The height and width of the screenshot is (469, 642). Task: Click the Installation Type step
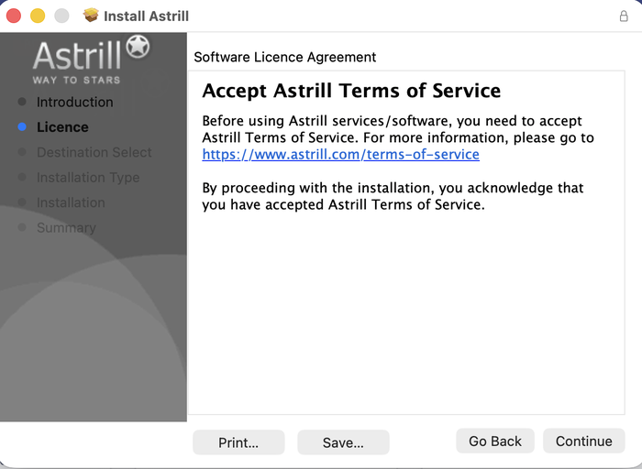coord(88,178)
